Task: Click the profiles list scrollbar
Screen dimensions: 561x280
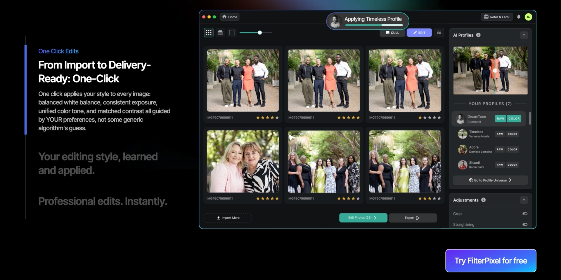Action: 530,118
